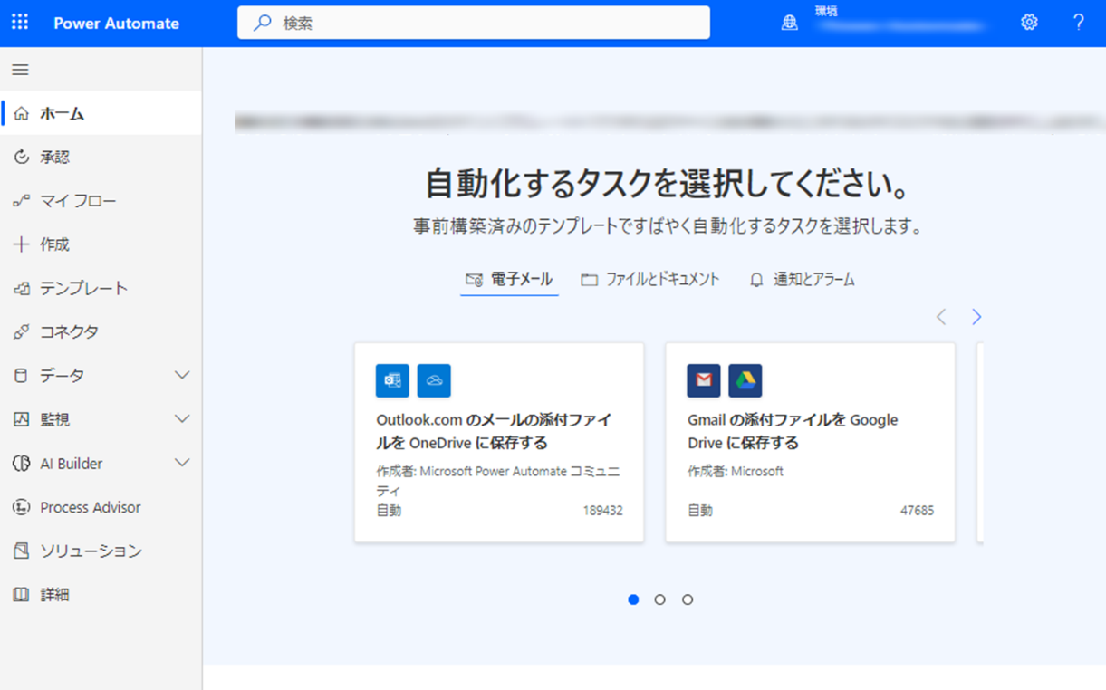Open the environment picker icon
Viewport: 1106px width, 690px height.
[x=790, y=24]
